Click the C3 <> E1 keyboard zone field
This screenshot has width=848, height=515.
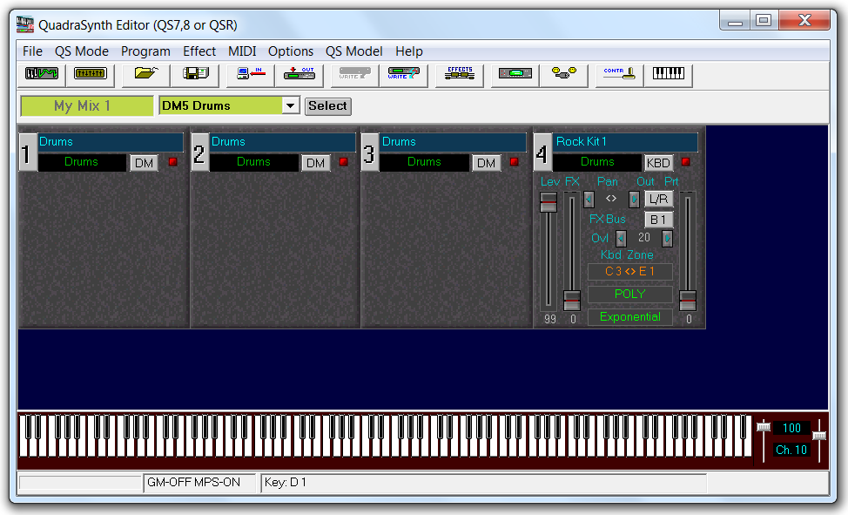(x=629, y=271)
